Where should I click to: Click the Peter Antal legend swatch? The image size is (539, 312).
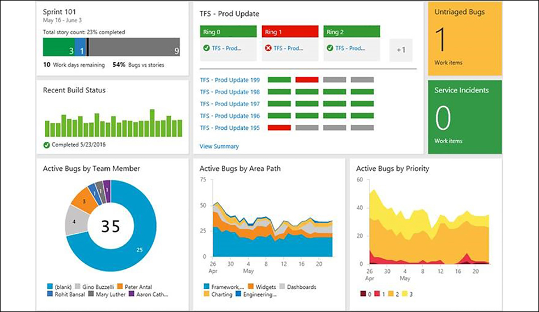point(120,286)
